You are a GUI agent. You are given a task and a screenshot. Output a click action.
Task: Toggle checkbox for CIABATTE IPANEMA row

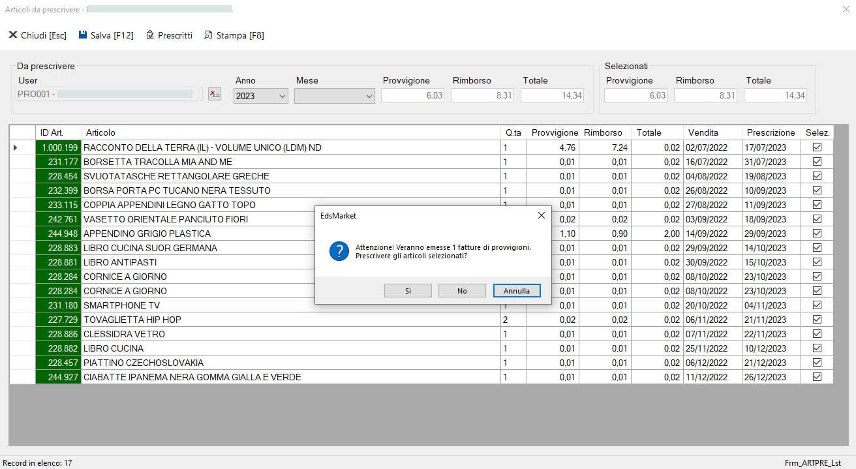point(817,377)
